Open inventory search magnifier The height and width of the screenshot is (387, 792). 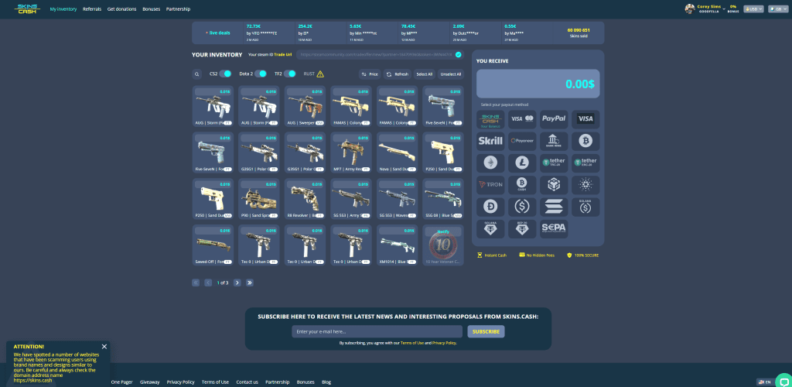point(197,74)
